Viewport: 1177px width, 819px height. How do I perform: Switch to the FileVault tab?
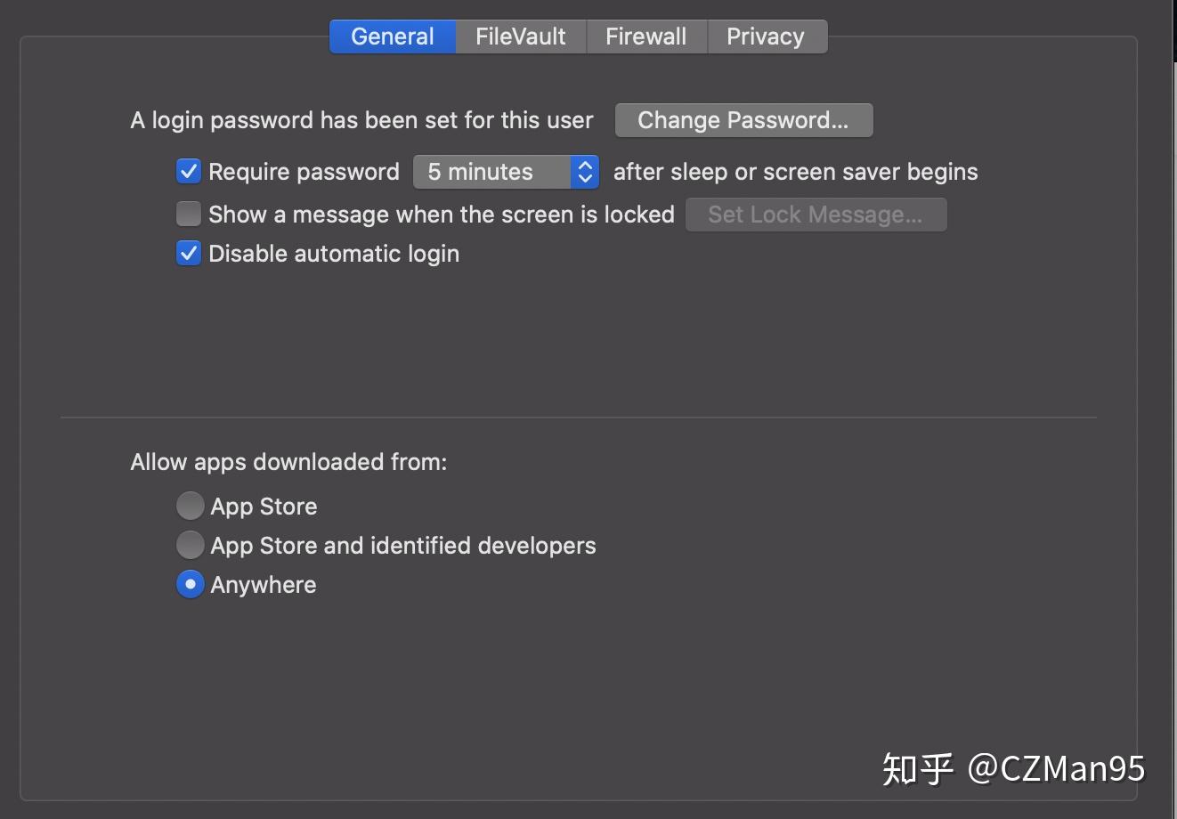click(520, 36)
